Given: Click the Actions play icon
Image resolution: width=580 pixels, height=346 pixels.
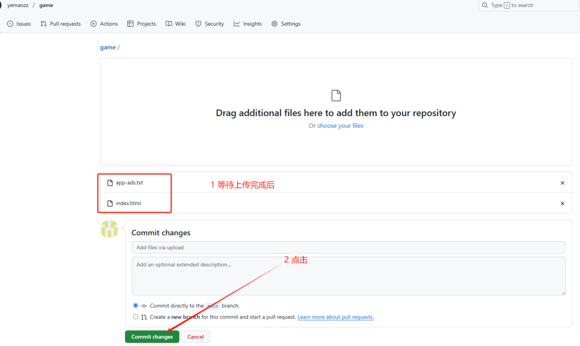Looking at the screenshot, I should click(x=93, y=24).
